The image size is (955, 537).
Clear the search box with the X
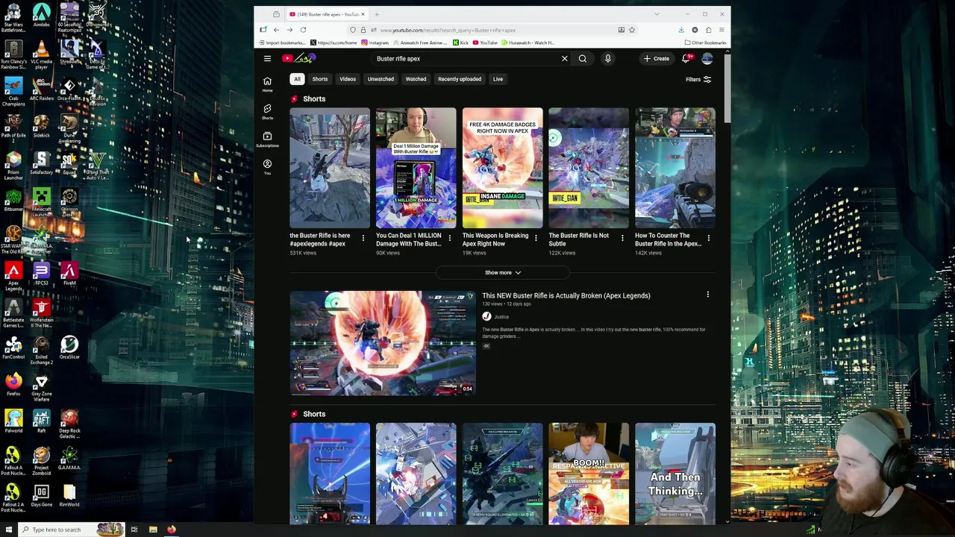click(x=564, y=58)
